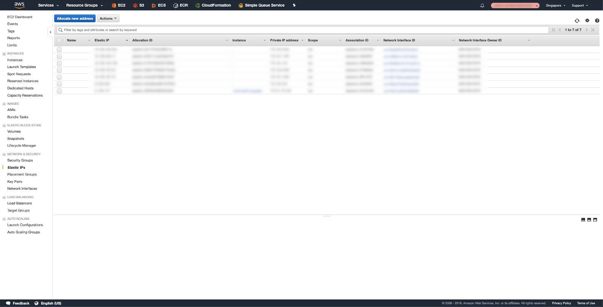Collapse the NETWORK & SECURITY section
This screenshot has height=307, width=603.
coord(4,154)
